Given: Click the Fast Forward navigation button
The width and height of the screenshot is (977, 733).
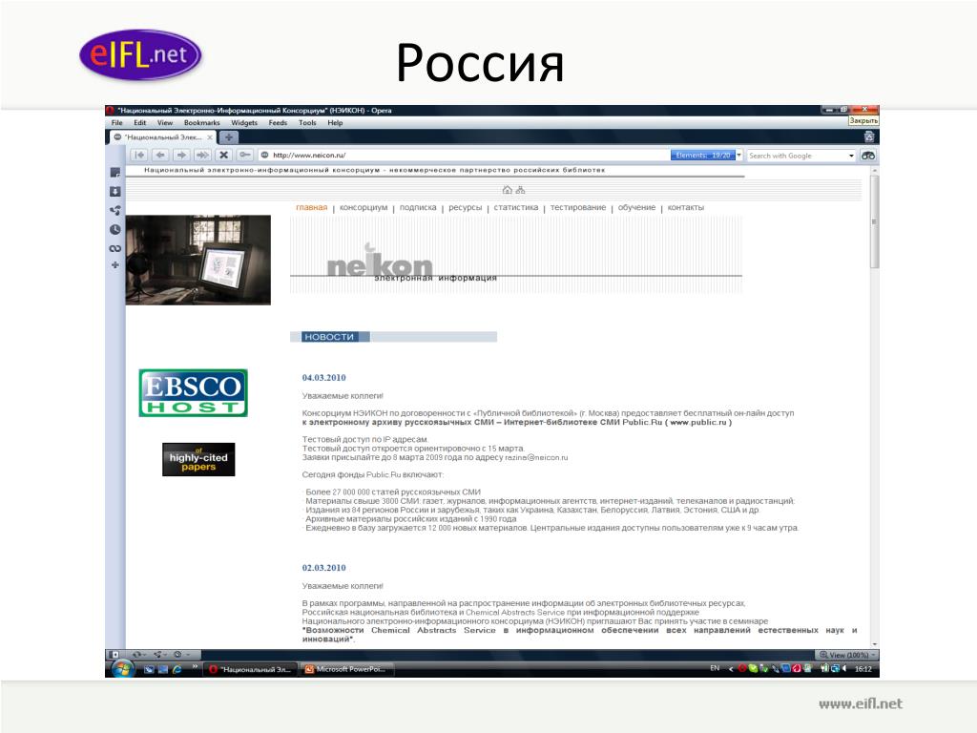Looking at the screenshot, I should click(202, 156).
